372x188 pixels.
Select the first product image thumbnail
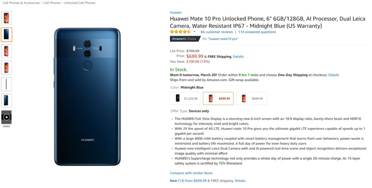pos(7,18)
